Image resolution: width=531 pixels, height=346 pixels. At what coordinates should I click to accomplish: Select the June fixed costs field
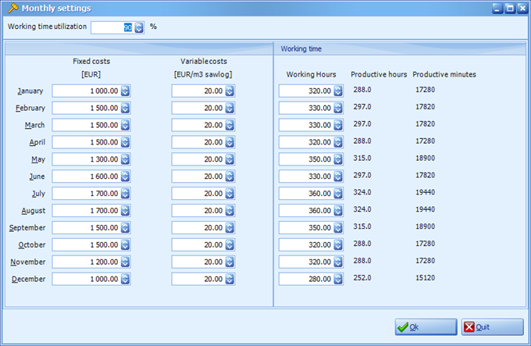point(91,177)
